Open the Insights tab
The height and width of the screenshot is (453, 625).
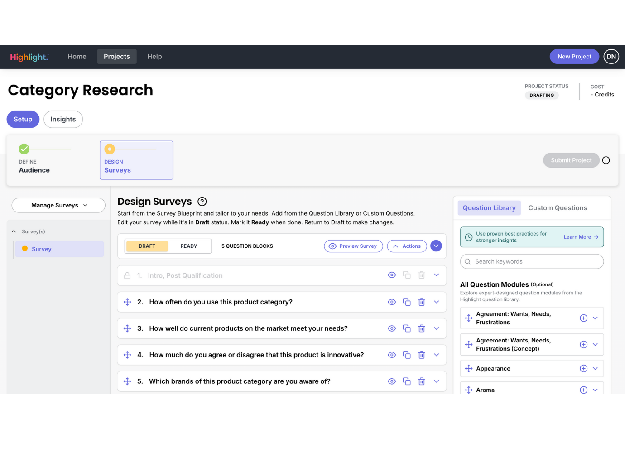click(x=63, y=119)
